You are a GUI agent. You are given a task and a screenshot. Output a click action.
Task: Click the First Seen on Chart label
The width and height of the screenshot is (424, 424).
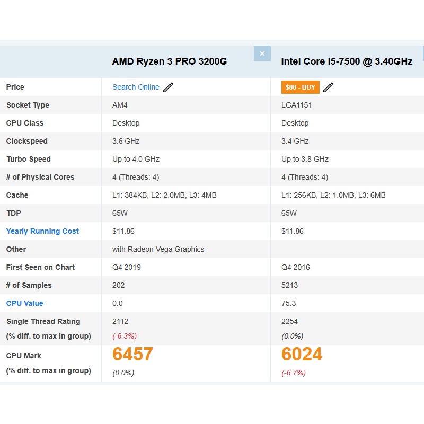40,267
